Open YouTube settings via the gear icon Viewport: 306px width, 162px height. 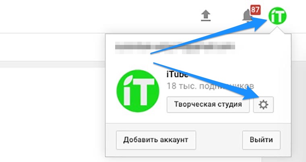click(263, 105)
